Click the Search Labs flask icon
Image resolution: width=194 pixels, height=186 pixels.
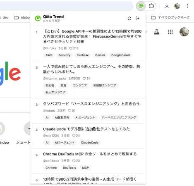coord(157,32)
